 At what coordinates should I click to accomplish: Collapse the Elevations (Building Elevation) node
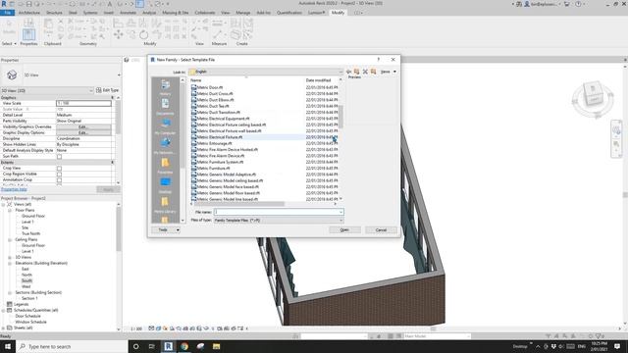coord(10,264)
